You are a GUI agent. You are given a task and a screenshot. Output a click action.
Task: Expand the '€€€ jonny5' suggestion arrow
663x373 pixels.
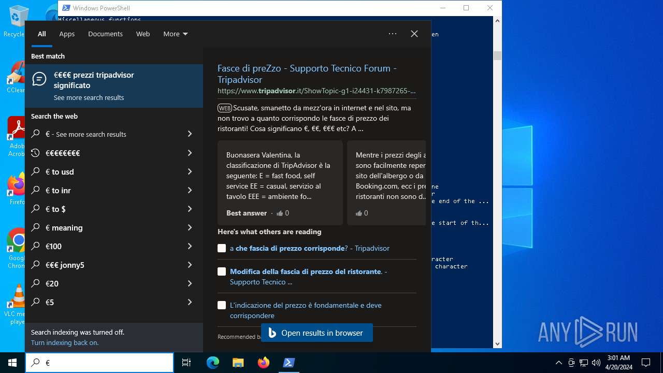point(190,265)
